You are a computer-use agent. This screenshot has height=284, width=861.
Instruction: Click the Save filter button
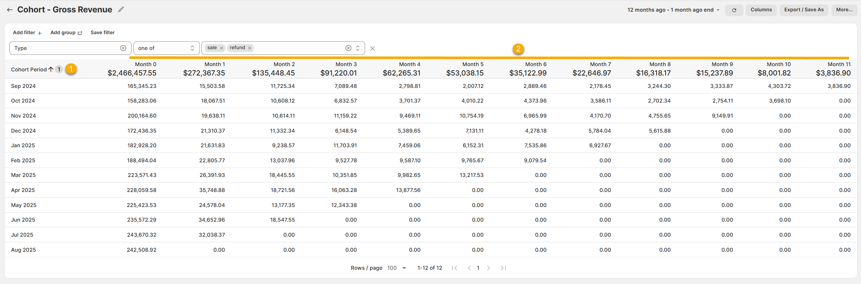[x=103, y=33]
